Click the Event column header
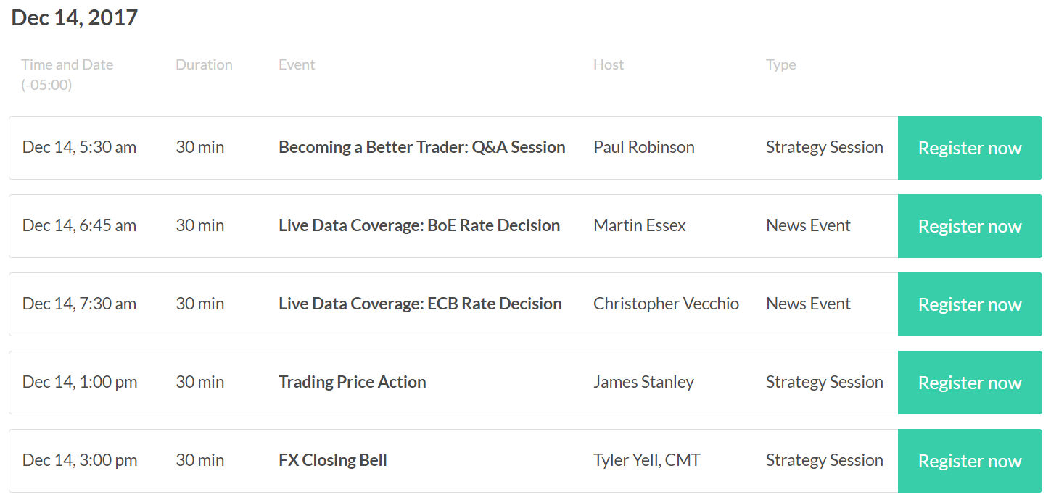This screenshot has width=1051, height=500. [x=297, y=64]
